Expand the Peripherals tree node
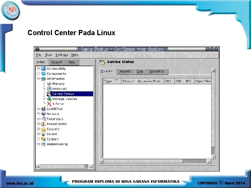Screen dimensions: 251x188 (x=38, y=119)
